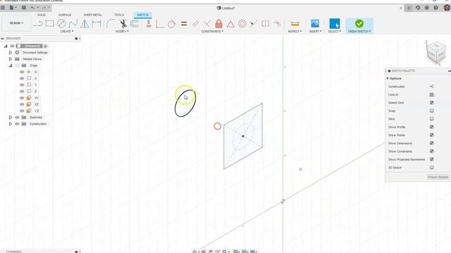The image size is (451, 253).
Task: Switch to the Tools tab
Action: click(x=119, y=15)
